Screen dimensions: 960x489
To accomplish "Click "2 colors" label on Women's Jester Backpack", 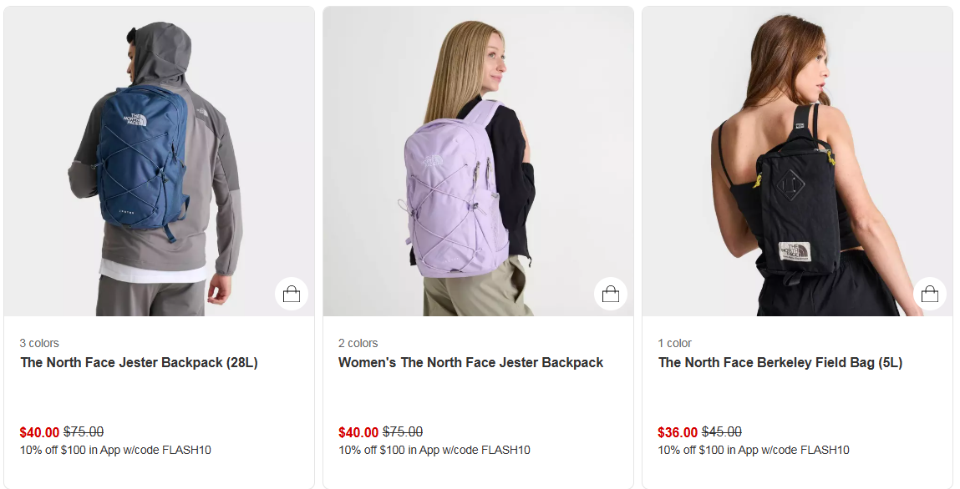I will [x=358, y=343].
